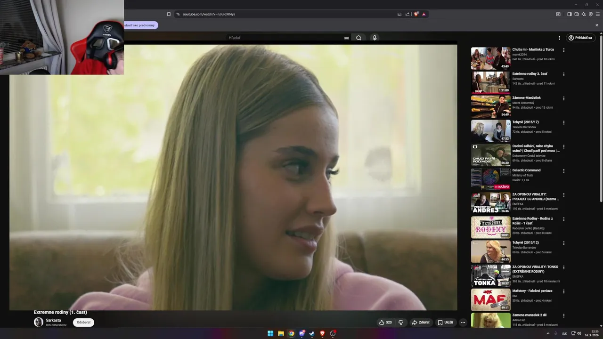Open the on-screen keyboard icon in search
This screenshot has height=339, width=603.
(x=347, y=38)
